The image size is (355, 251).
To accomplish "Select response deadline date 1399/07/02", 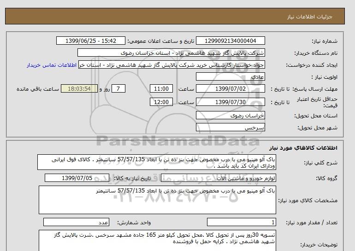I will [231, 89].
